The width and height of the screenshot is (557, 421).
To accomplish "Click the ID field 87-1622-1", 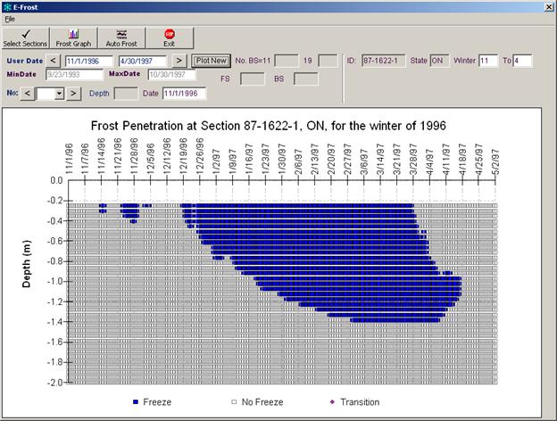I will pos(383,61).
